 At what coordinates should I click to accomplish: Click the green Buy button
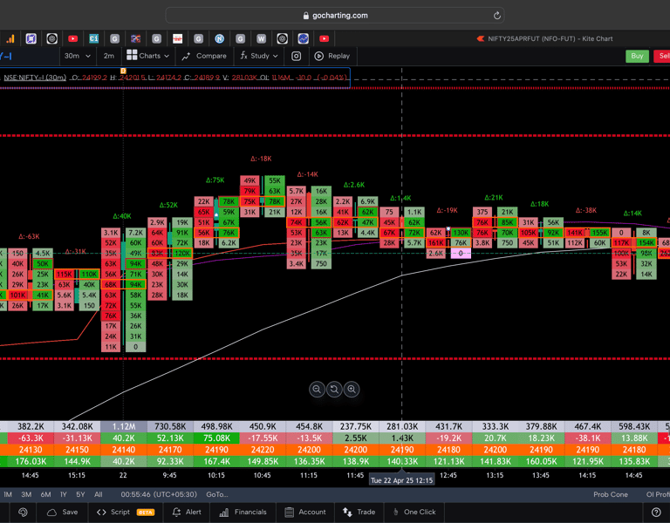(x=637, y=56)
